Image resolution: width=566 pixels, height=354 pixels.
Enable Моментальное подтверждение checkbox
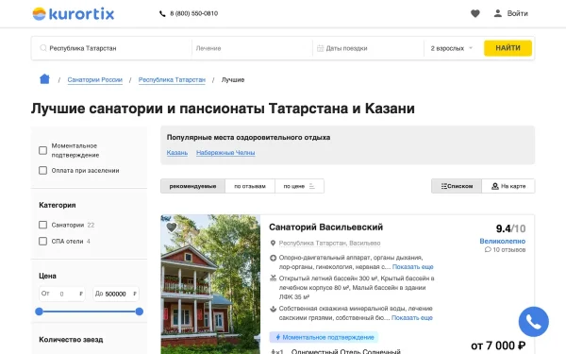point(43,150)
